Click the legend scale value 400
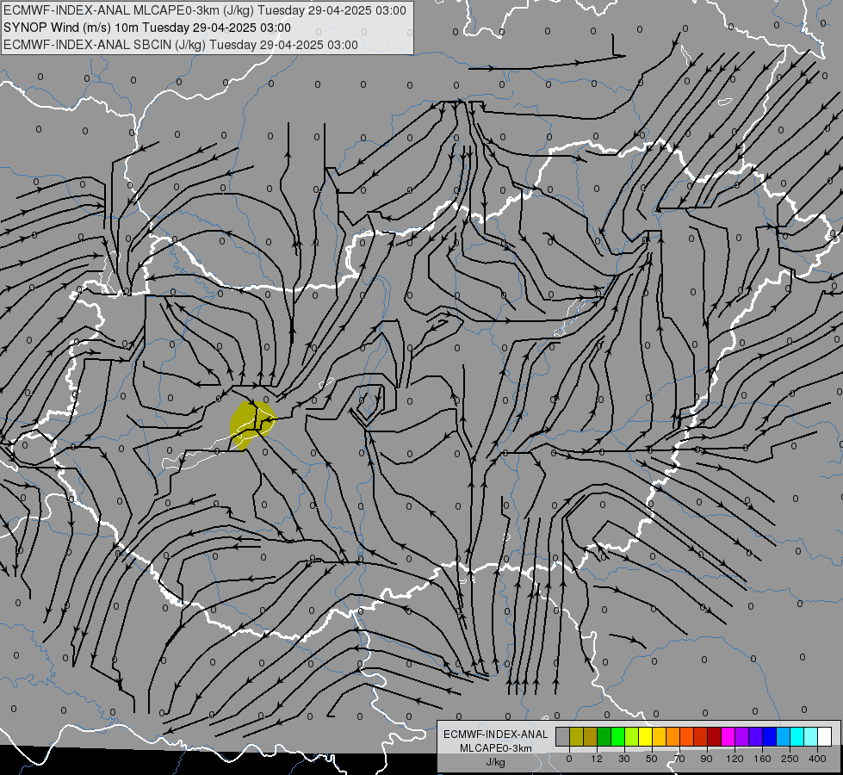 click(817, 759)
